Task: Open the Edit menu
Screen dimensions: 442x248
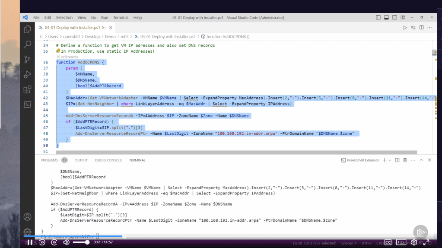Action: coord(48,17)
